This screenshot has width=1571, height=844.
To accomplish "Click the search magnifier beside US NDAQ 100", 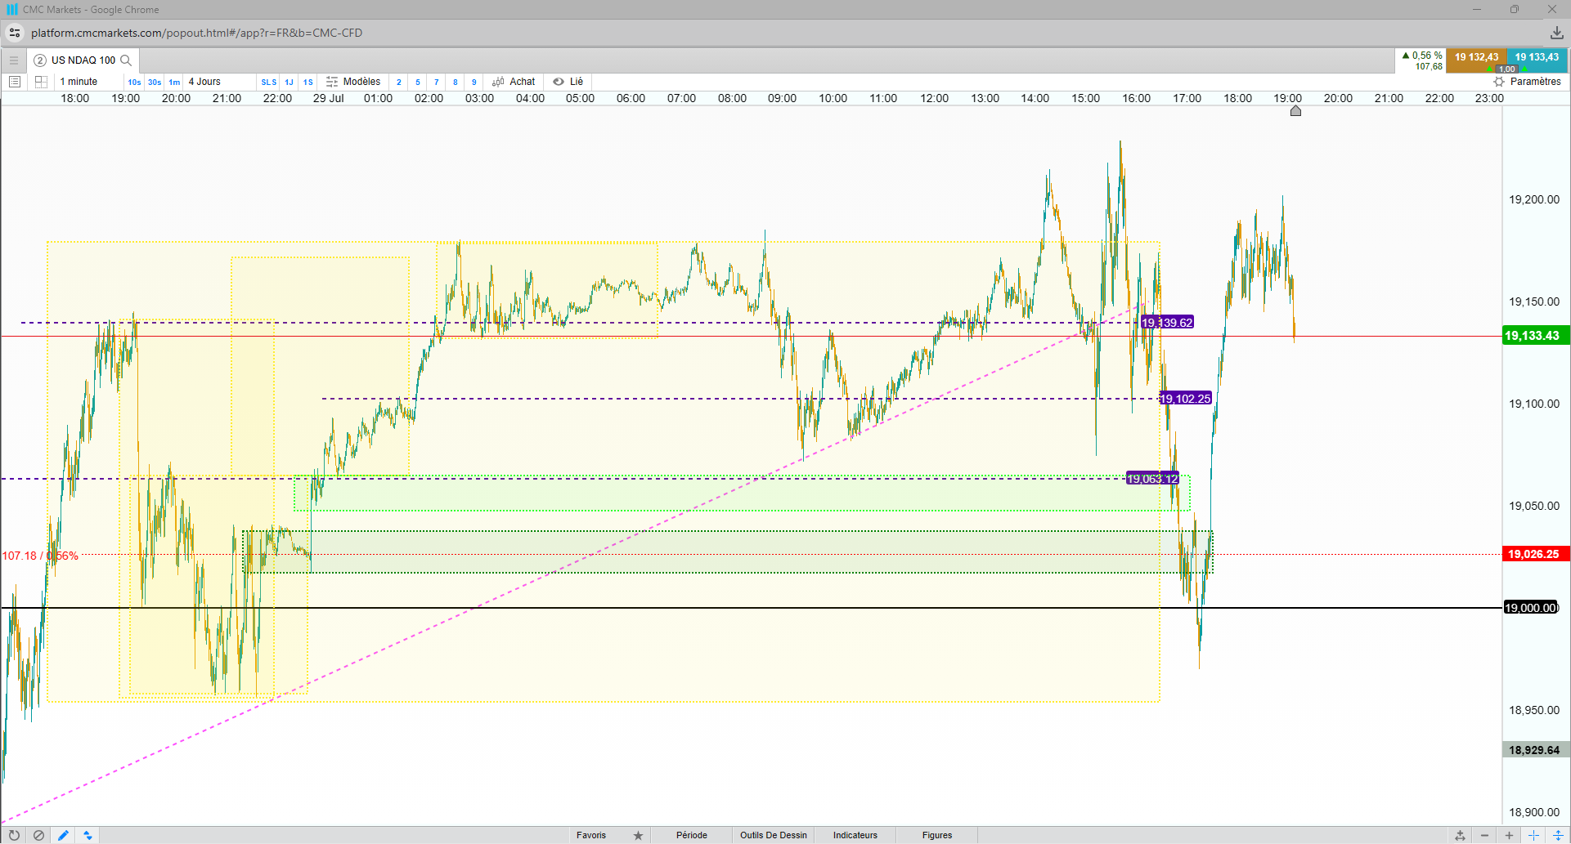I will [x=126, y=60].
